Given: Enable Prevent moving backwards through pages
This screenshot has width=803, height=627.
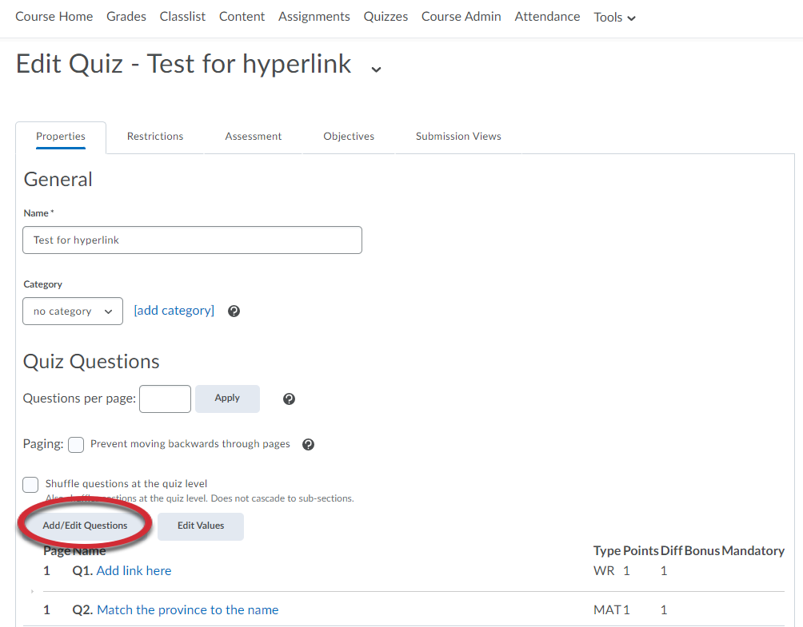Looking at the screenshot, I should point(76,445).
